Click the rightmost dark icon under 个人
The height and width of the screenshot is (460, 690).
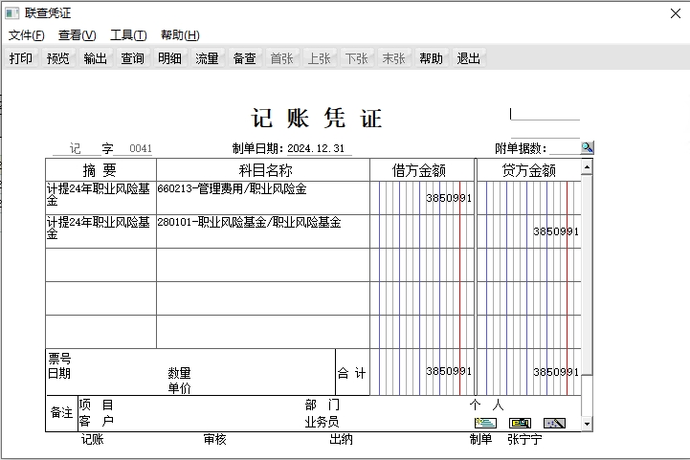click(x=554, y=423)
